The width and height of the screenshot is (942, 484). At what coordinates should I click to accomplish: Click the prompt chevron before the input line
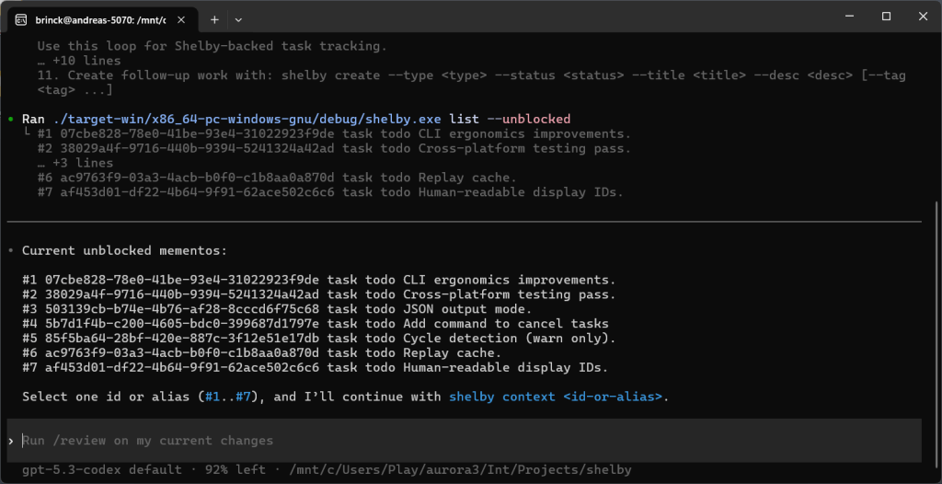pyautogui.click(x=11, y=441)
